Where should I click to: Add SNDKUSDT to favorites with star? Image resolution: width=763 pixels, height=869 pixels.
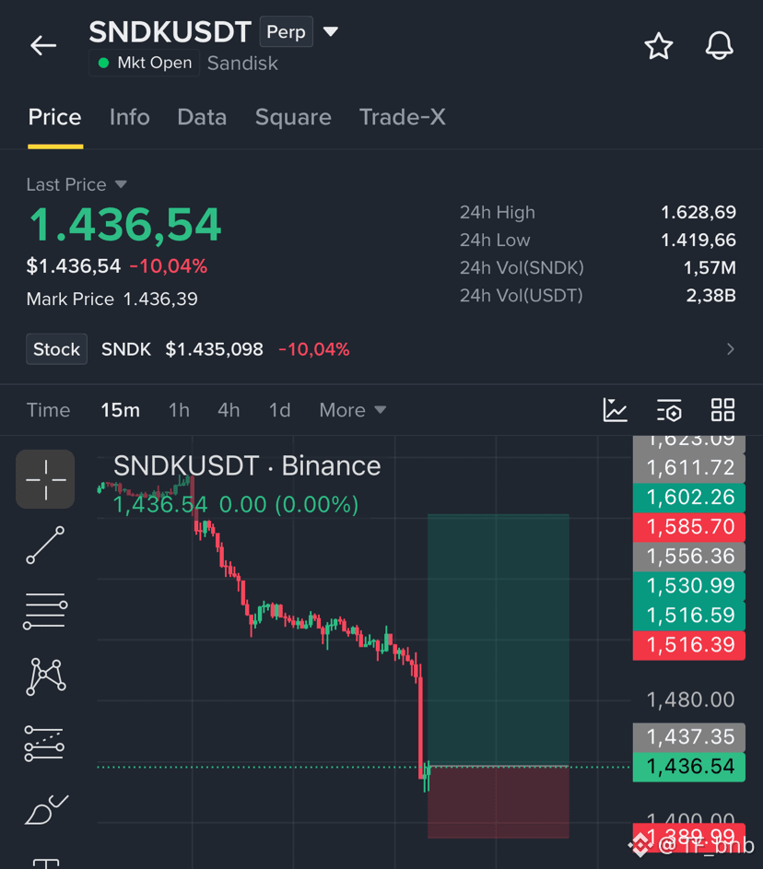tap(658, 46)
